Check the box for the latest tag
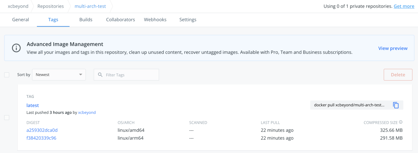Image resolution: width=418 pixels, height=153 pixels. point(7,117)
